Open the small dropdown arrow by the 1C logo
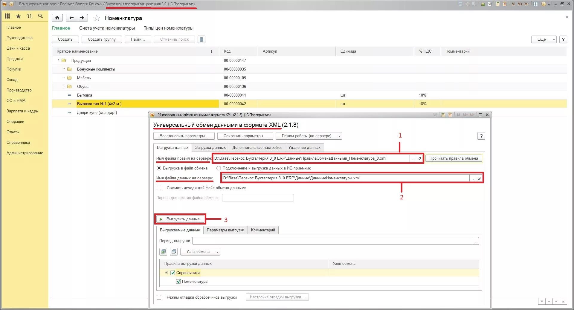This screenshot has width=574, height=310. pyautogui.click(x=11, y=4)
